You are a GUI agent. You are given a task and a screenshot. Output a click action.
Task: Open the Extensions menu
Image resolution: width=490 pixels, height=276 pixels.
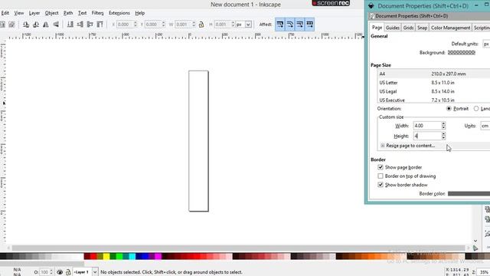[119, 13]
